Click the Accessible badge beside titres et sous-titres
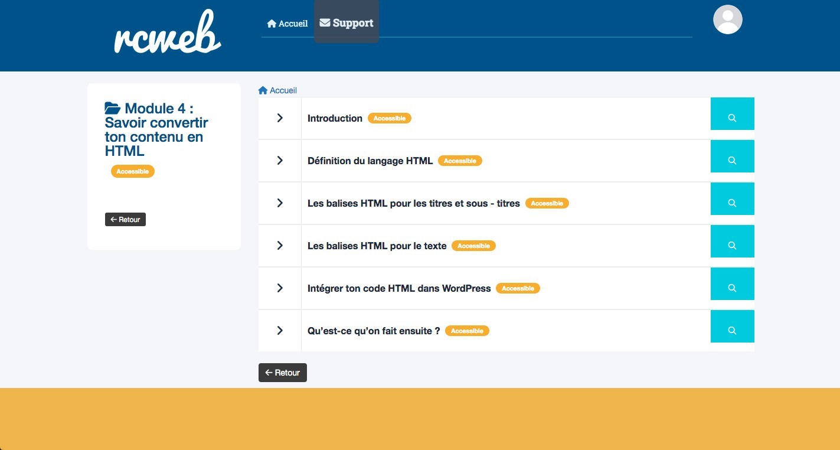Viewport: 840px width, 450px height. pos(547,203)
